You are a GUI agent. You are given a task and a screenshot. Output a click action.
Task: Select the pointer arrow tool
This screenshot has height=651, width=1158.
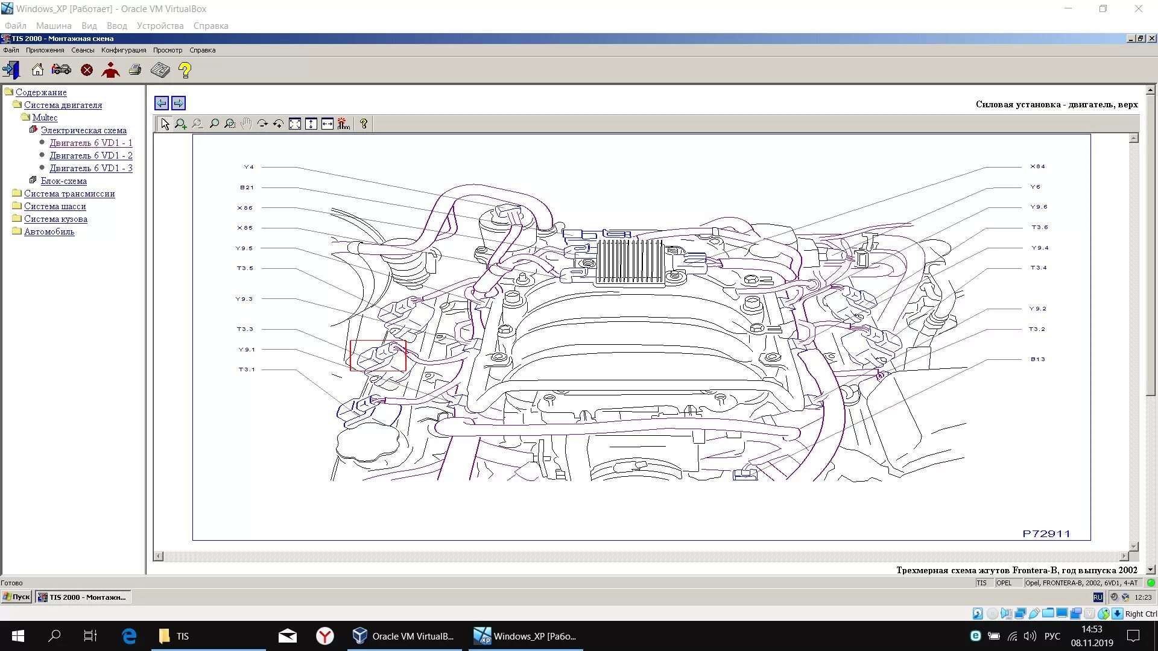click(165, 124)
